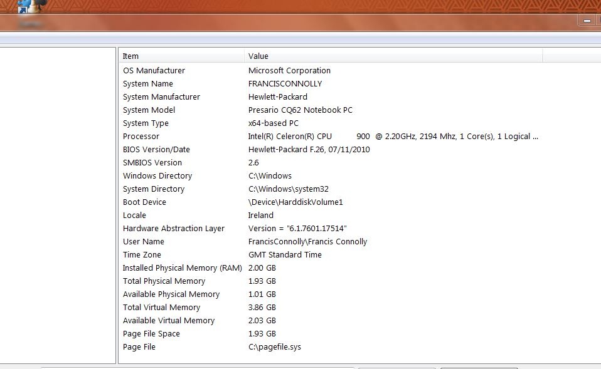Click the C:\Windows\system32 value
601x369 pixels.
288,189
